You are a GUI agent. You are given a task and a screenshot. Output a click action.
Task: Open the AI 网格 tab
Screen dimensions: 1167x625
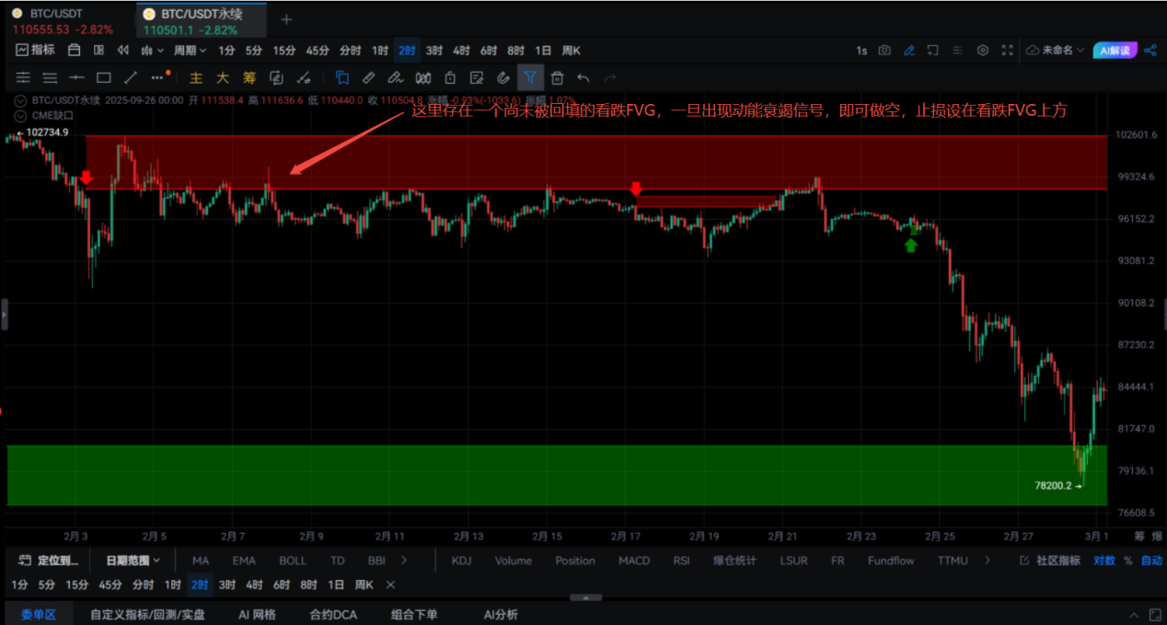257,614
